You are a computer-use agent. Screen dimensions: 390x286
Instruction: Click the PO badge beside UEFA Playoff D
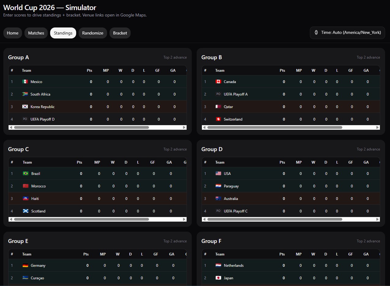(x=25, y=119)
